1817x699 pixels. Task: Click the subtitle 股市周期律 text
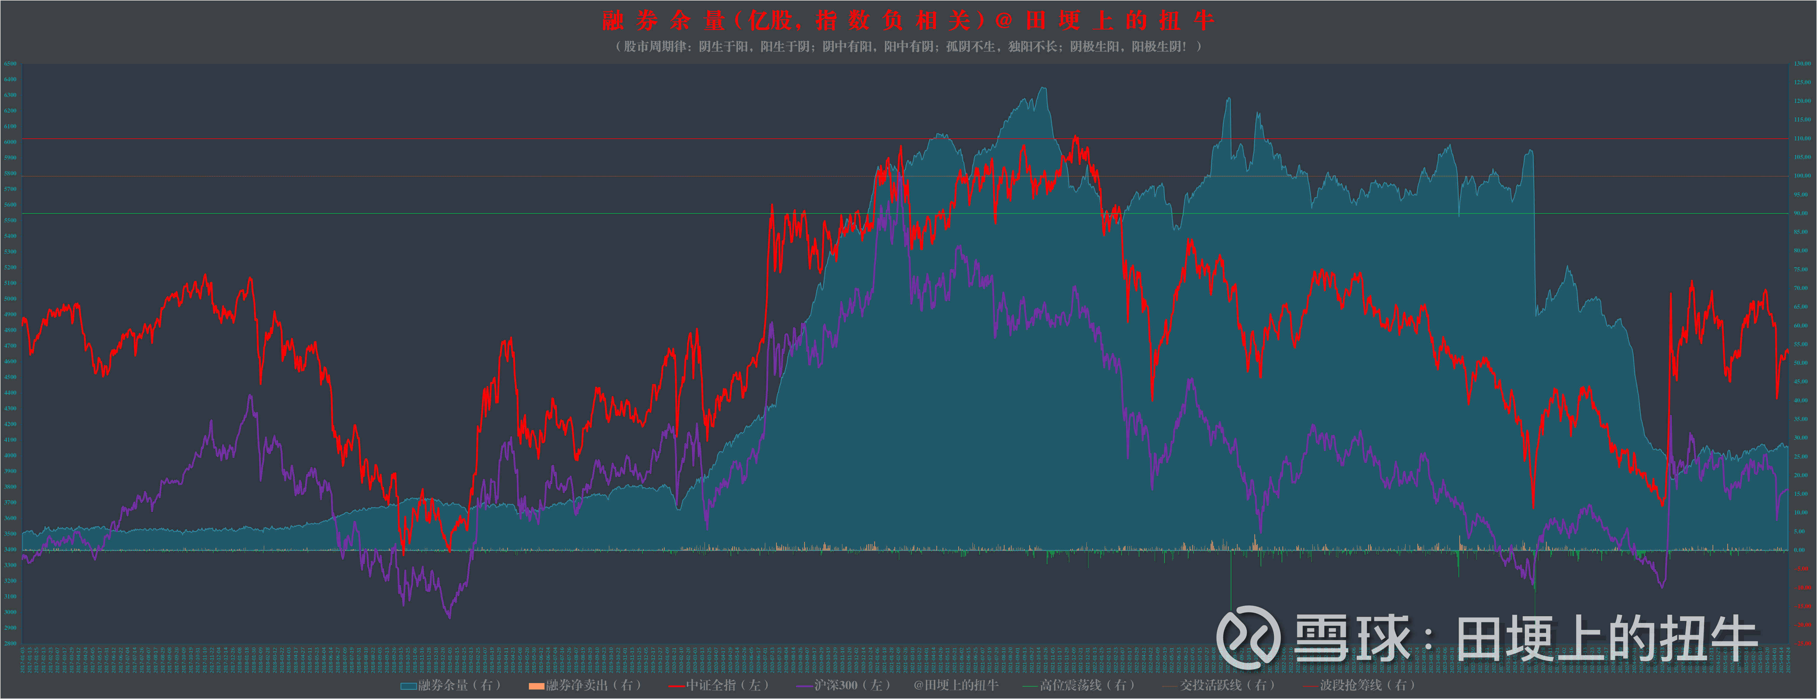[909, 46]
